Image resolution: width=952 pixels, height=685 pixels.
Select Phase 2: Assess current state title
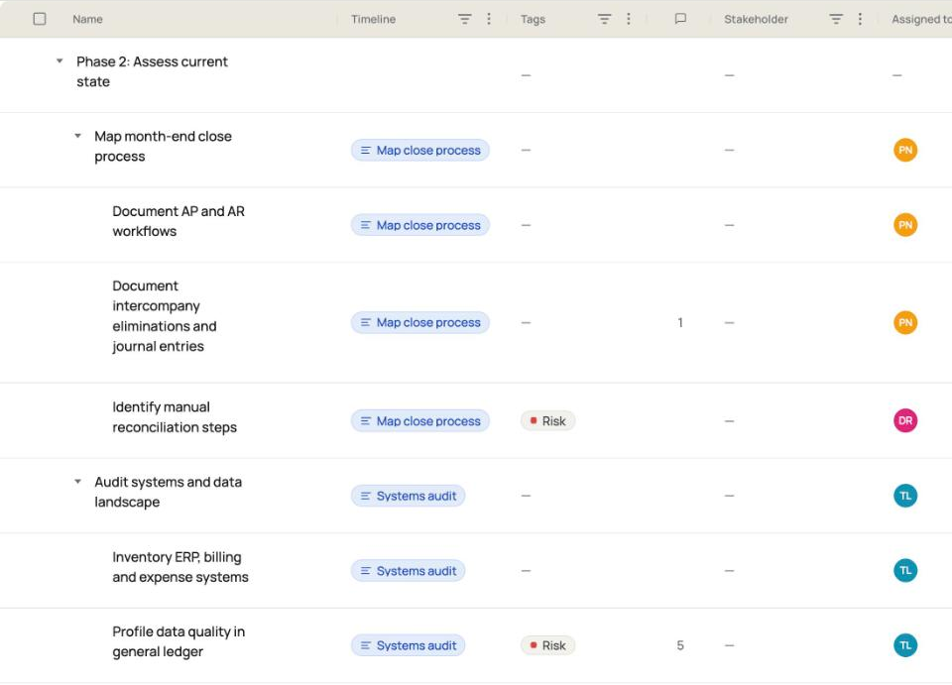tap(152, 71)
